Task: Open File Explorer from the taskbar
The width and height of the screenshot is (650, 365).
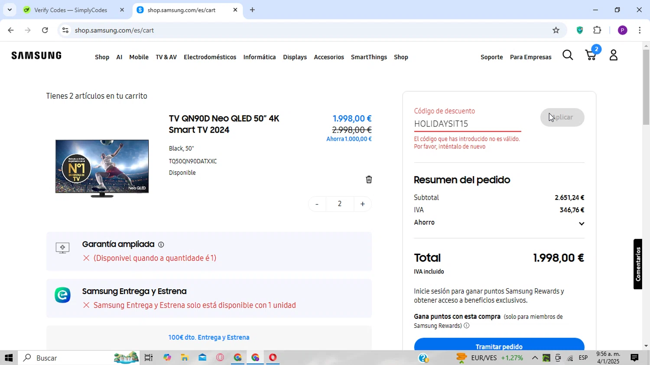Action: pos(185,358)
